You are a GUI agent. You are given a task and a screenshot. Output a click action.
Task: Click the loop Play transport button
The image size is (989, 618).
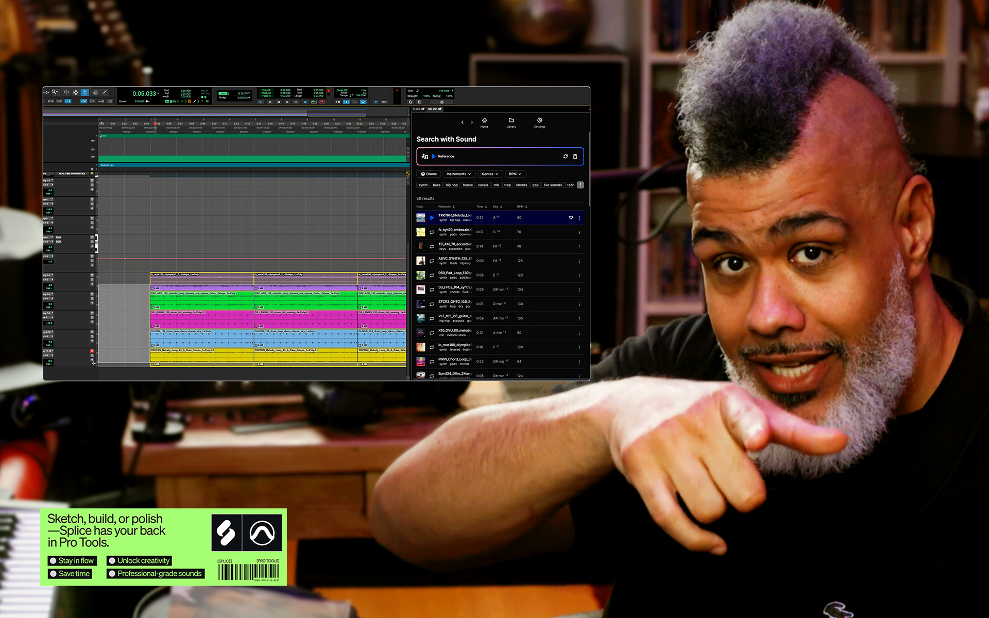pyautogui.click(x=314, y=102)
